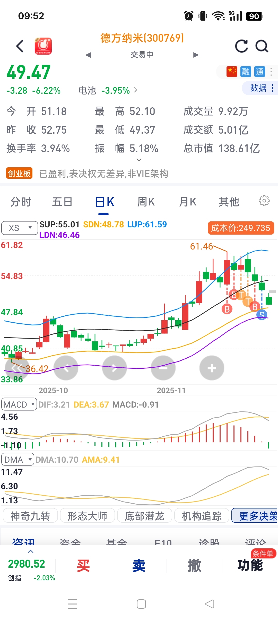Tap DMA:10.70 readout
This screenshot has width=278, height=621.
57,460
